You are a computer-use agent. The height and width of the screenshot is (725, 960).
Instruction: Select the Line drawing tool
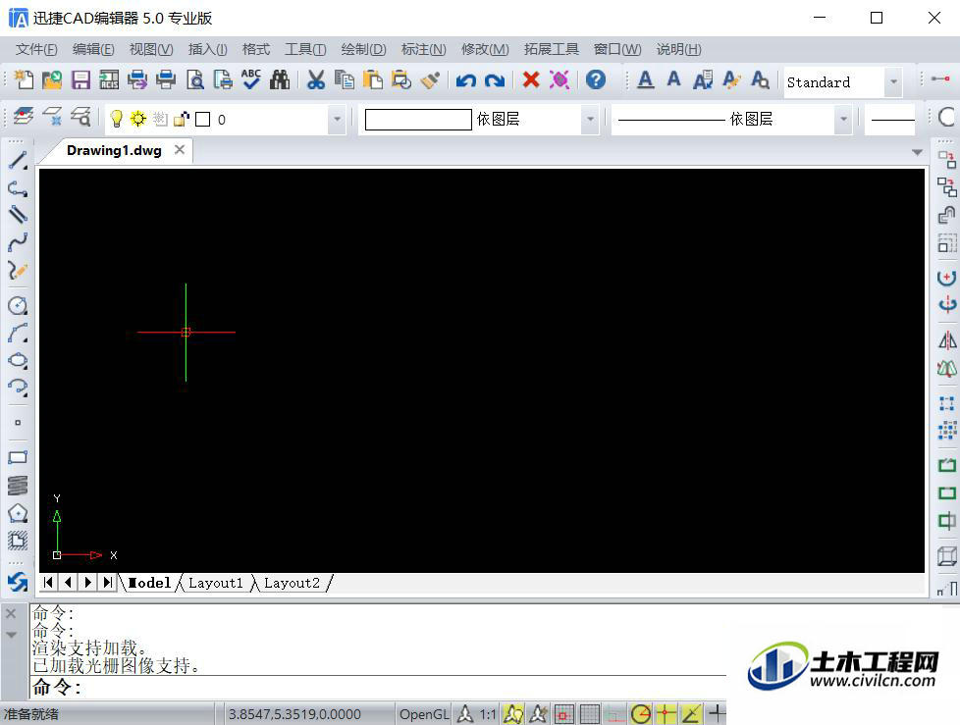coord(18,160)
